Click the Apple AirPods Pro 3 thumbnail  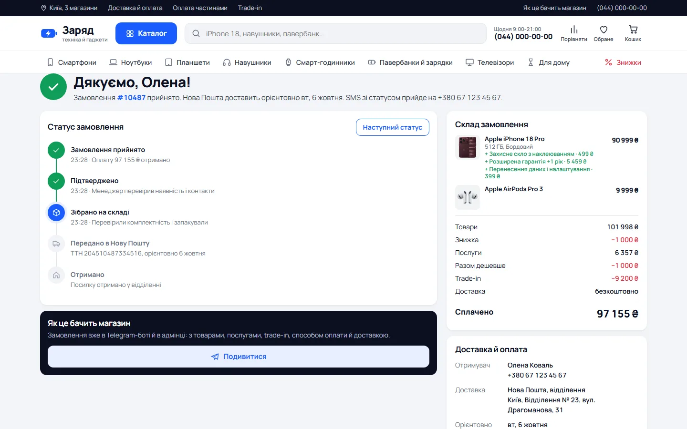click(x=468, y=197)
